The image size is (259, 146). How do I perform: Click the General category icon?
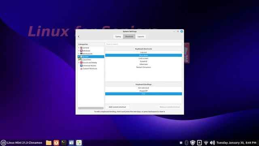[x=81, y=48]
